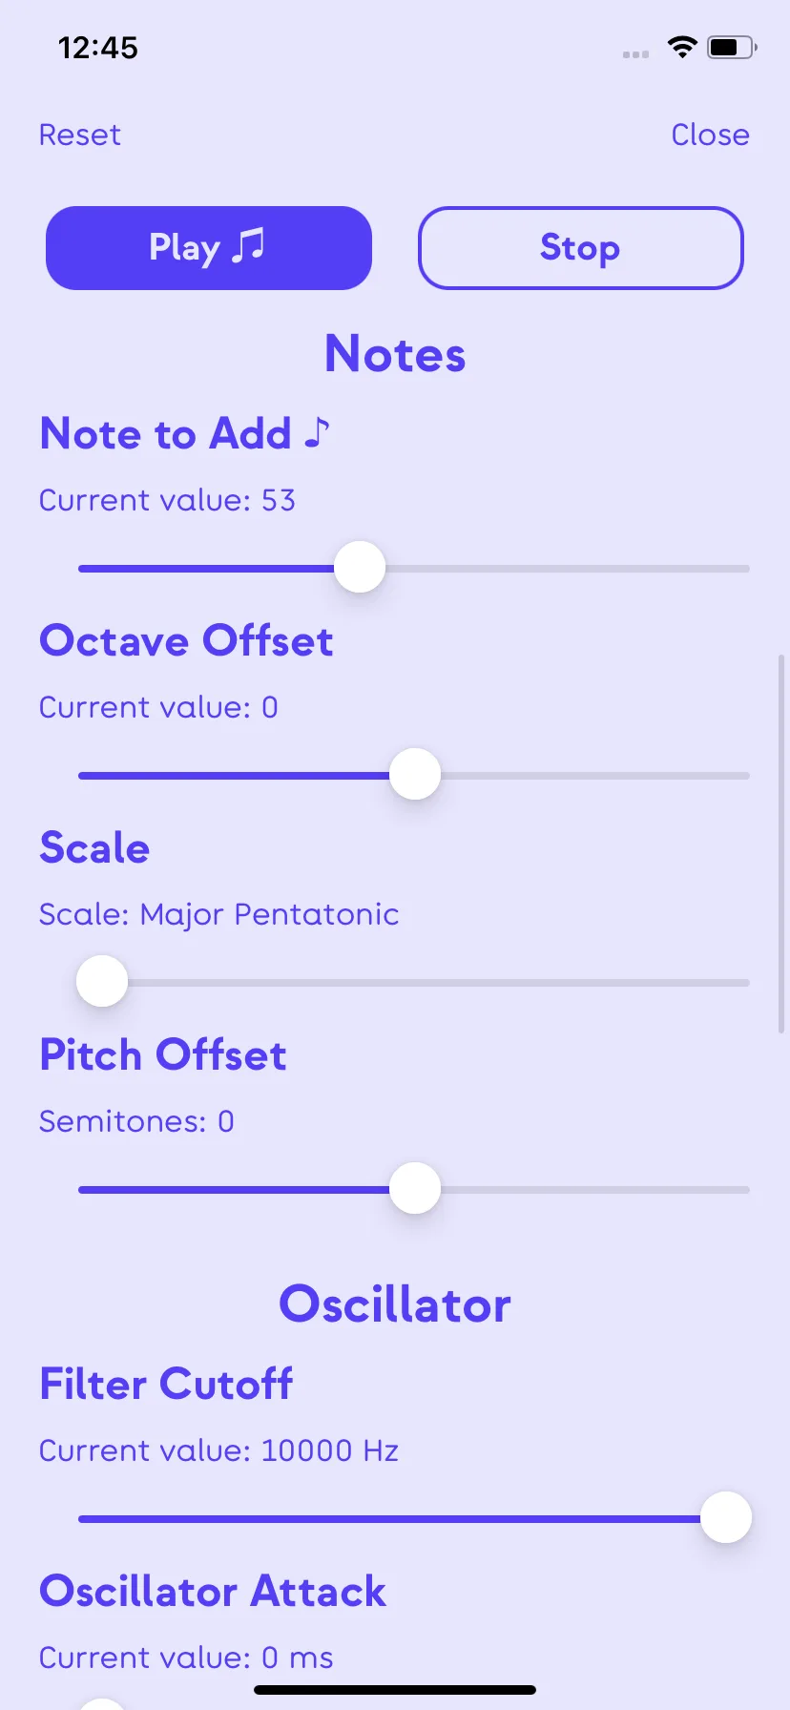
Task: Click the right end of Scale slider track
Action: (744, 982)
